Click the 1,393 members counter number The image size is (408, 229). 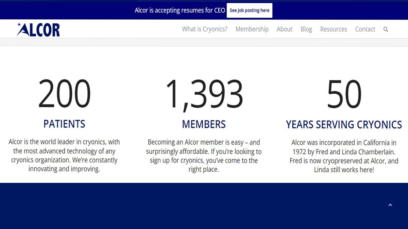[204, 95]
